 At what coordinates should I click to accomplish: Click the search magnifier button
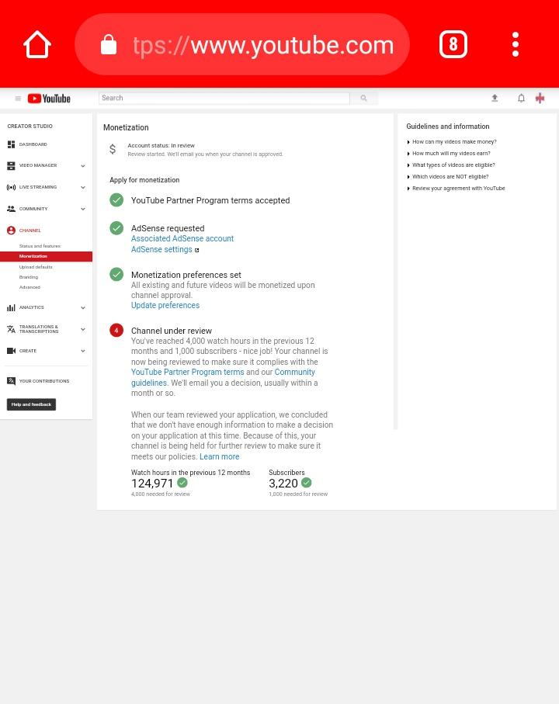click(363, 98)
